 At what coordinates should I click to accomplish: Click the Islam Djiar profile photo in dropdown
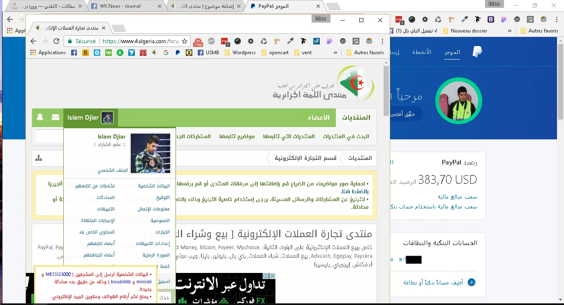150,153
